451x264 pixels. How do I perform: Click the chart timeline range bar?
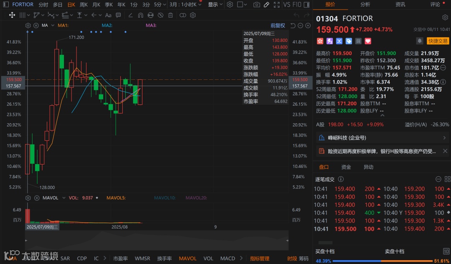[157, 240]
